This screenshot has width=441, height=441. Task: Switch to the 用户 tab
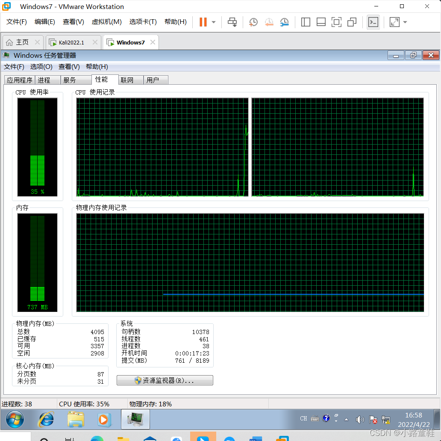pyautogui.click(x=156, y=80)
